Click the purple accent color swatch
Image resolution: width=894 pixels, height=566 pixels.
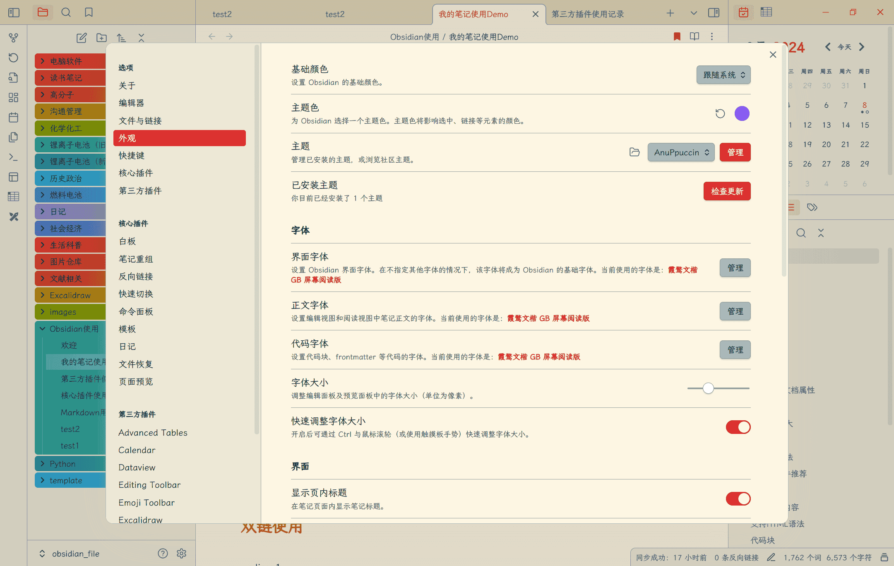[742, 113]
